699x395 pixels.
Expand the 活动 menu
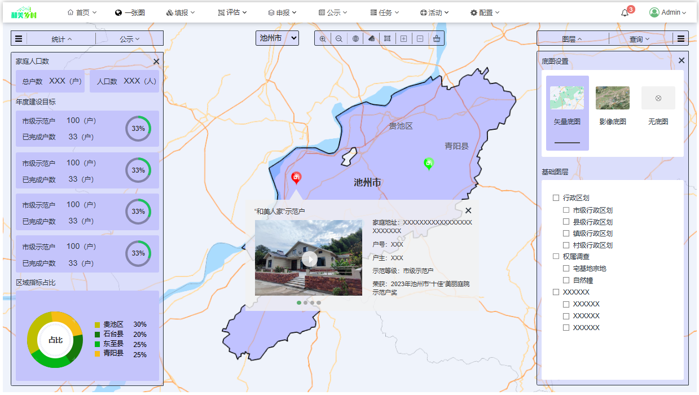point(434,12)
